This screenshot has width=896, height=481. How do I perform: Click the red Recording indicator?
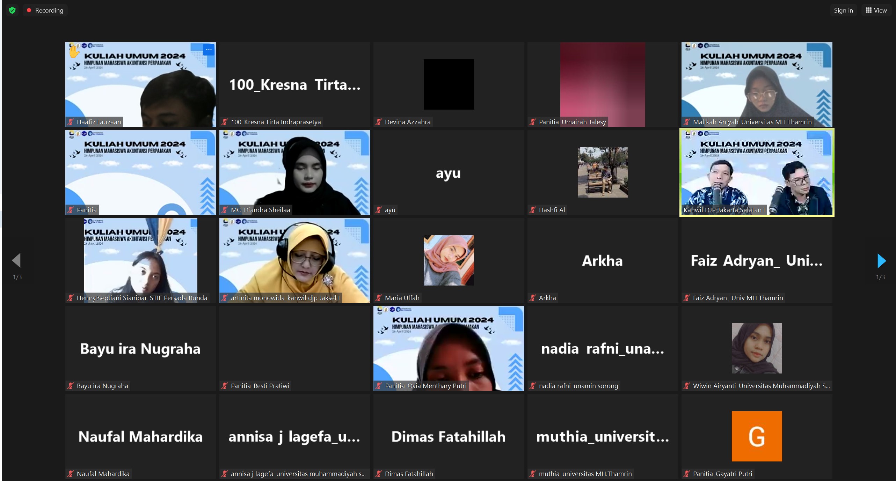click(x=45, y=10)
